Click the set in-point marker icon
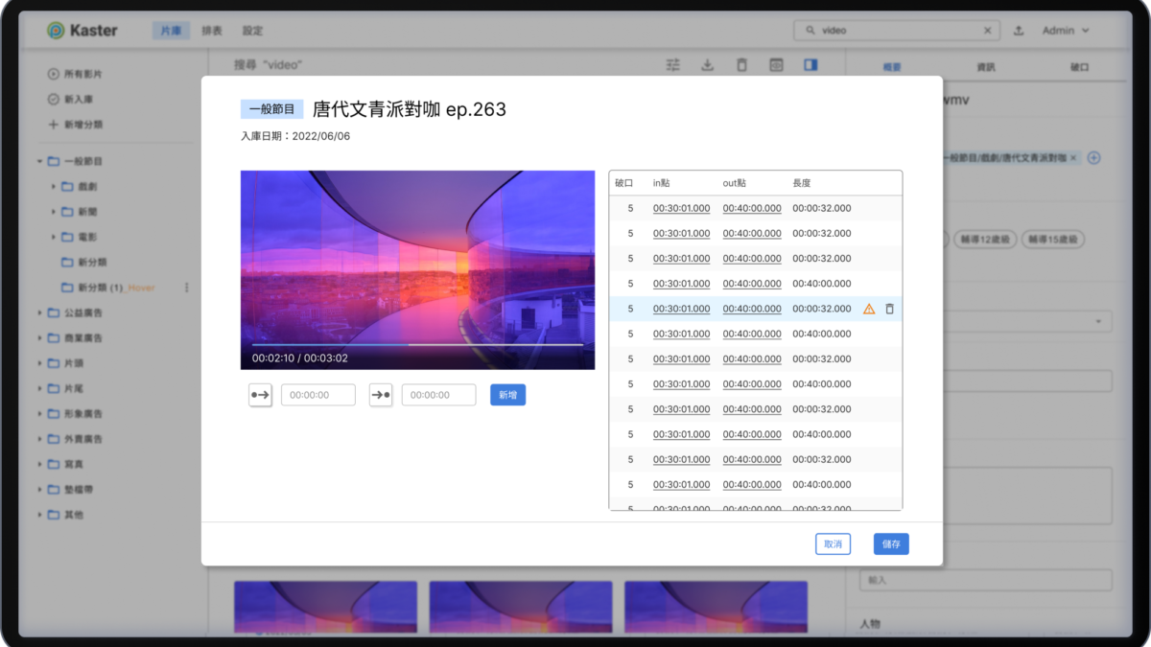The width and height of the screenshot is (1151, 647). [260, 395]
